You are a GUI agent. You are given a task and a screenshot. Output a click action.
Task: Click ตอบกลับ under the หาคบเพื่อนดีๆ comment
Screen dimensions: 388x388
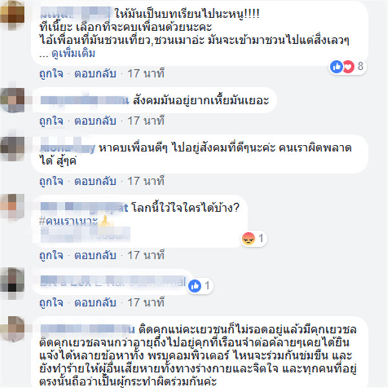coord(95,181)
